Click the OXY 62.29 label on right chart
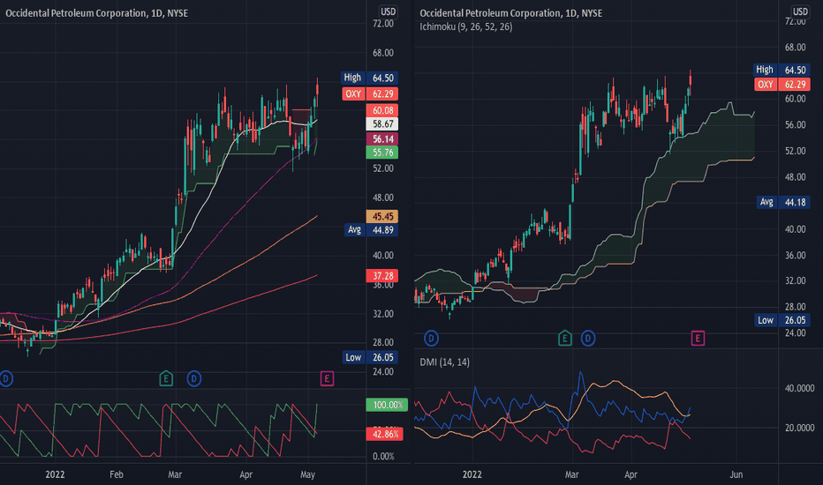 [781, 85]
